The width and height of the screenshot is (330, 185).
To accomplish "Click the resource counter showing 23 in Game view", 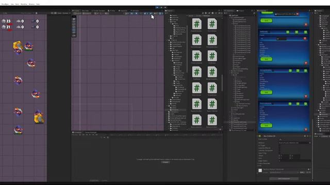I will tap(6, 21).
